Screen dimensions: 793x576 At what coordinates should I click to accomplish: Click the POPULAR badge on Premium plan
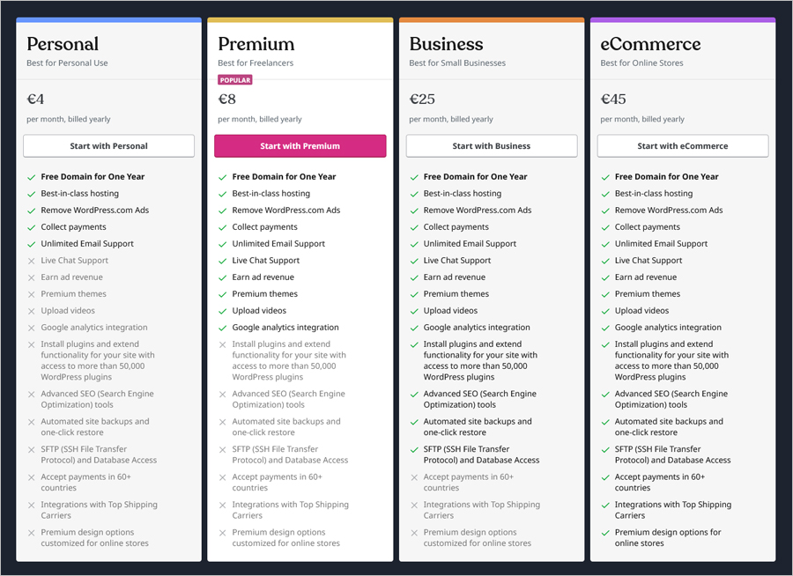click(x=235, y=80)
